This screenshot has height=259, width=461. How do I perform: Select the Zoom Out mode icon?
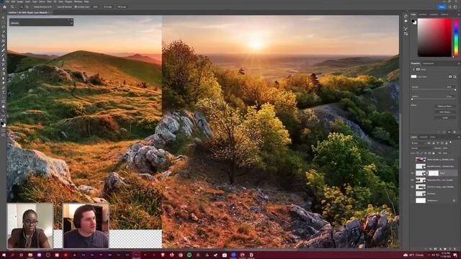[27, 6]
